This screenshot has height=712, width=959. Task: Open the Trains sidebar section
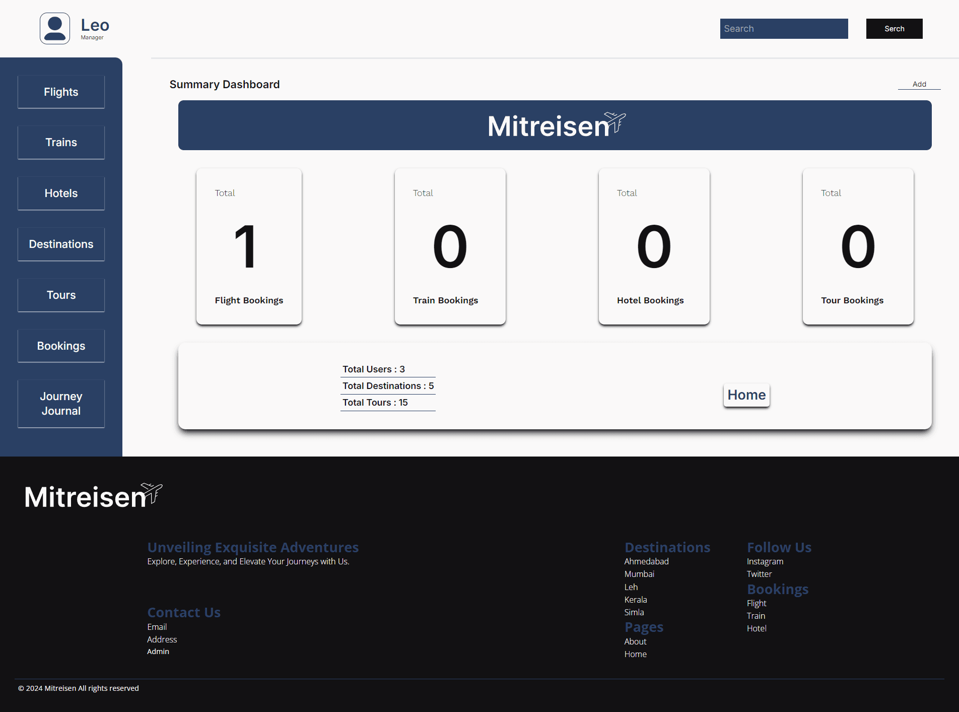[61, 143]
